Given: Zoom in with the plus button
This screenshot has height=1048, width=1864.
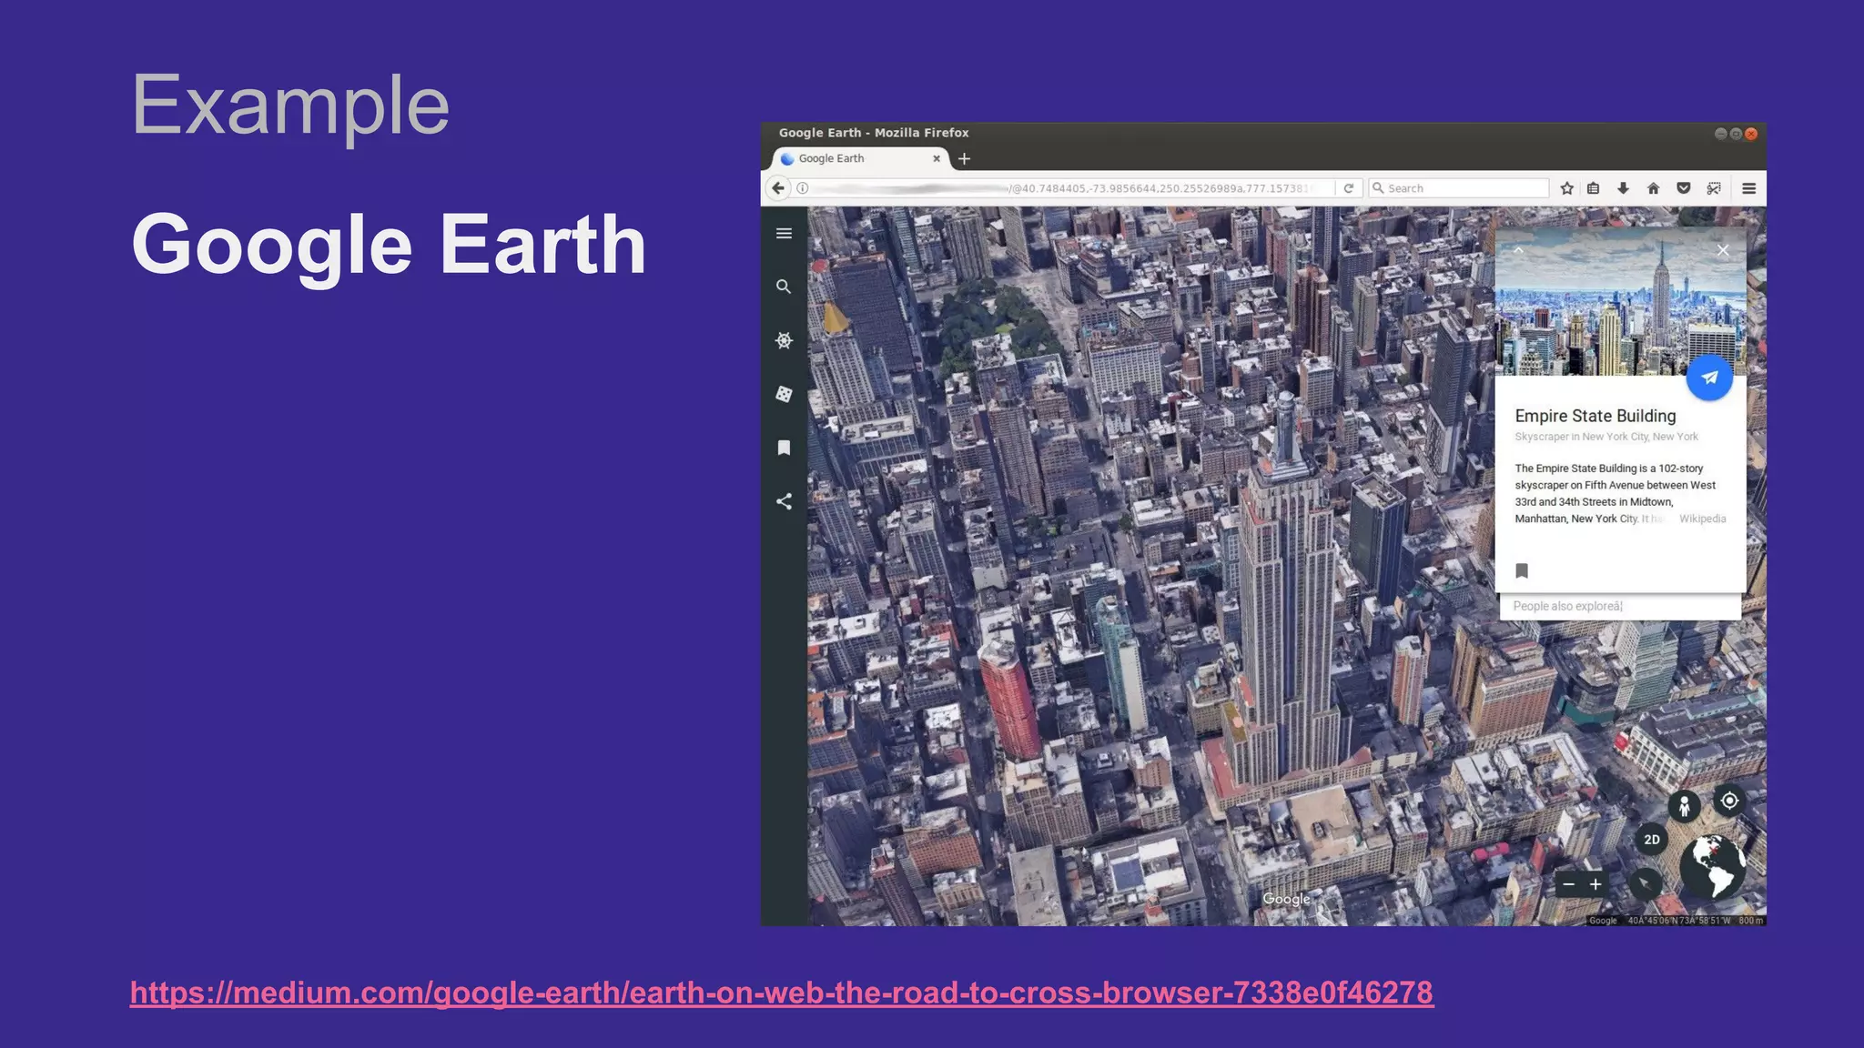Looking at the screenshot, I should pos(1596,884).
